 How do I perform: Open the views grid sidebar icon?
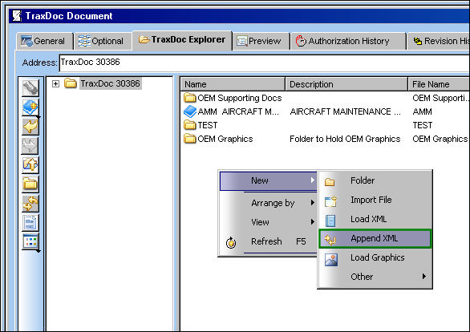coord(30,241)
